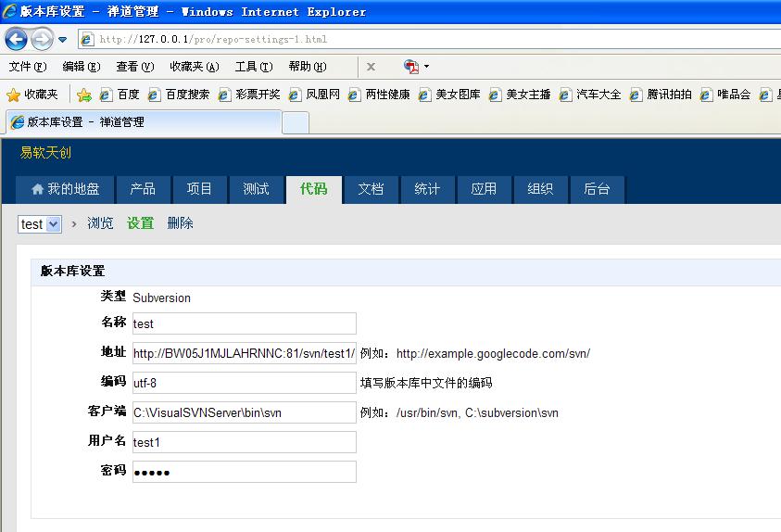Click the 用户名 test1 input field
The image size is (781, 532).
click(244, 442)
